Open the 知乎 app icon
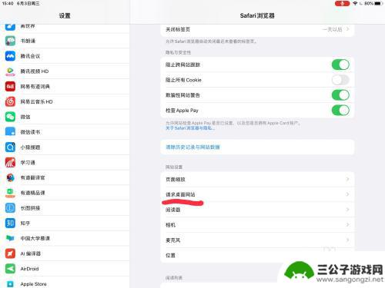 coord(10,223)
